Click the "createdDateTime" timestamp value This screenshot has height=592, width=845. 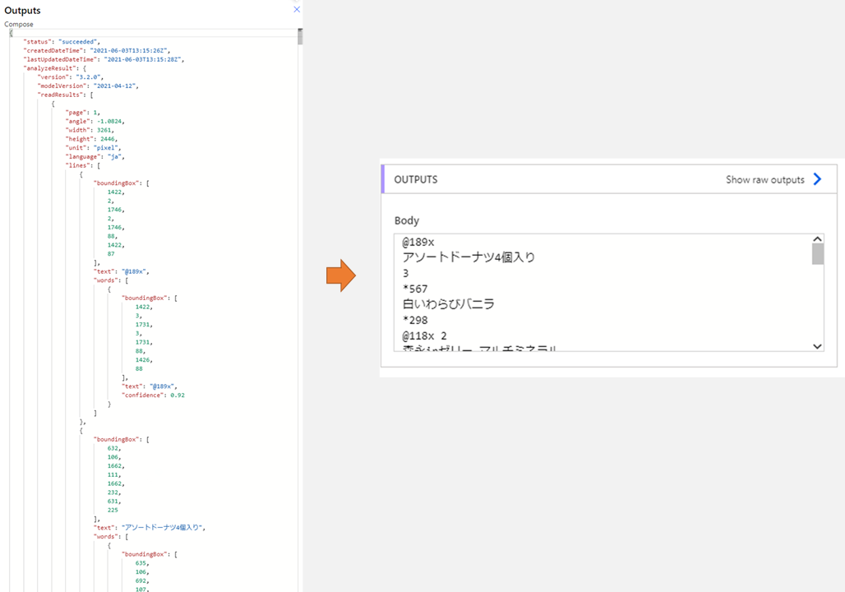tap(132, 50)
